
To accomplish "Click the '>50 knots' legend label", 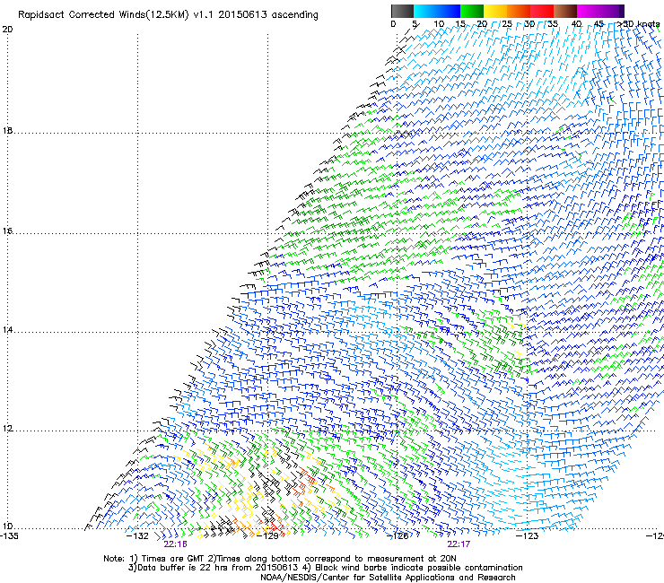I will coord(639,24).
